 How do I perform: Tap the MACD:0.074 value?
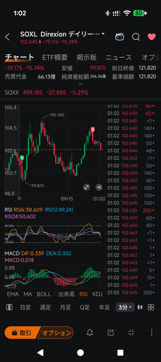click(19, 260)
